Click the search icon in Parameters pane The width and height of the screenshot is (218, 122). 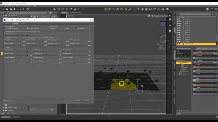194,49
